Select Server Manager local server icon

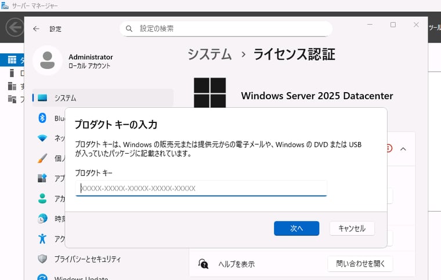click(12, 73)
